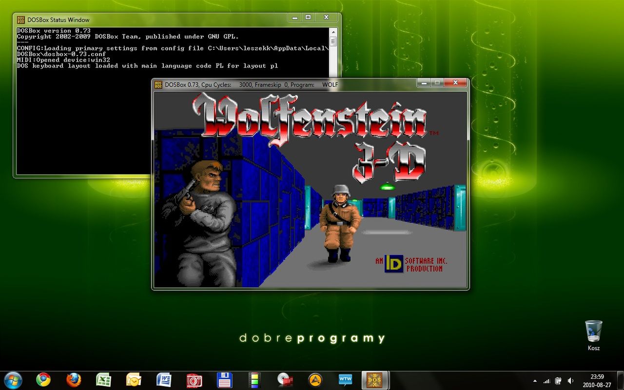This screenshot has width=624, height=390.
Task: Open the Kosz recycle bin on desktop
Action: click(x=593, y=335)
